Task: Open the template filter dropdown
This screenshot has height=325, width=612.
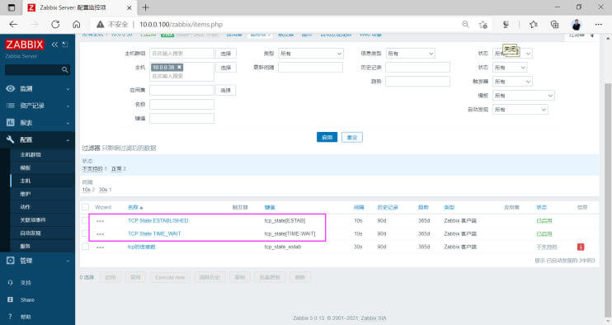Action: (x=524, y=96)
